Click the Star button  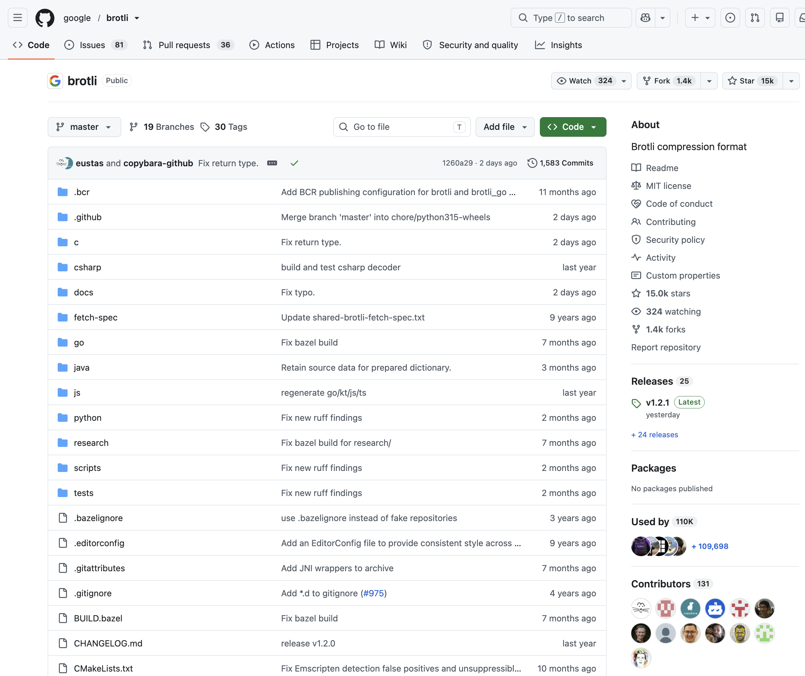752,81
